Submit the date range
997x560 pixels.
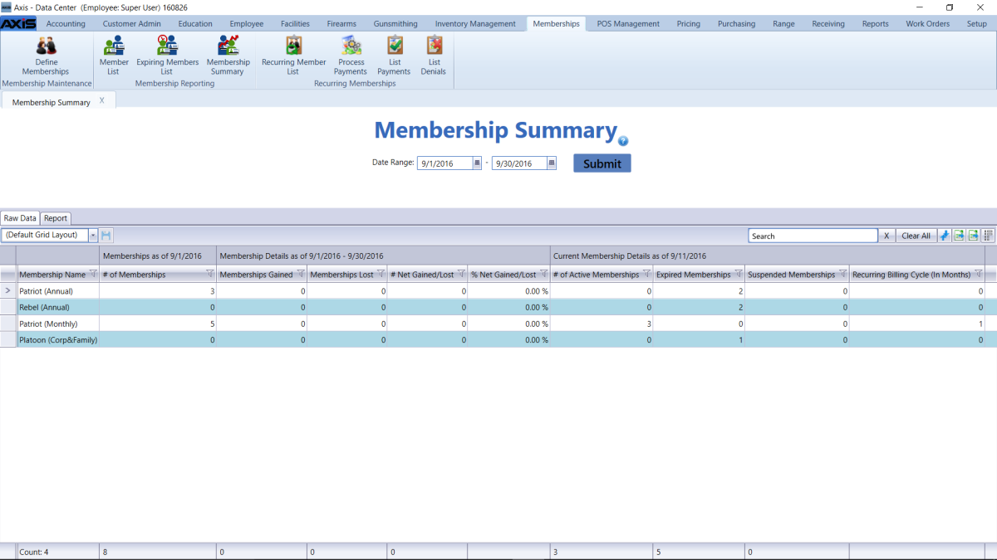point(602,163)
